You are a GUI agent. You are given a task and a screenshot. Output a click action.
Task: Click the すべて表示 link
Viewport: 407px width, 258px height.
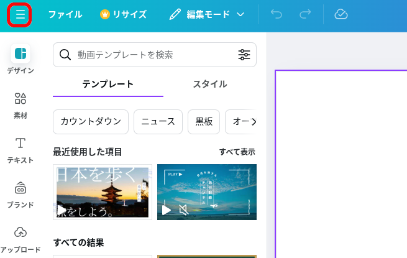(x=237, y=152)
